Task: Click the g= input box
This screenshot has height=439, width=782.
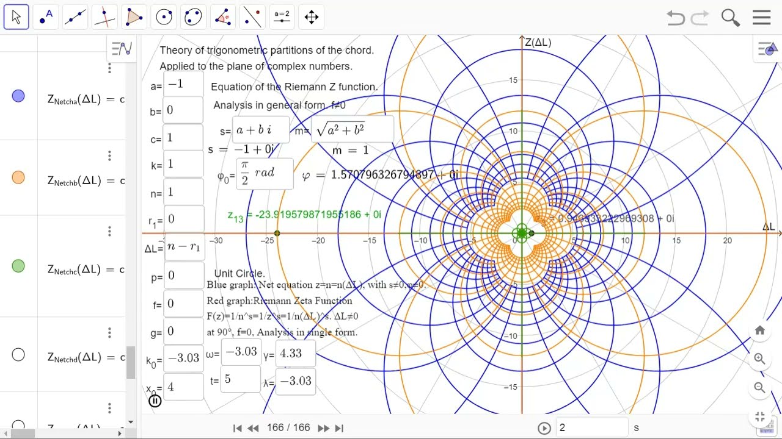Action: point(183,331)
